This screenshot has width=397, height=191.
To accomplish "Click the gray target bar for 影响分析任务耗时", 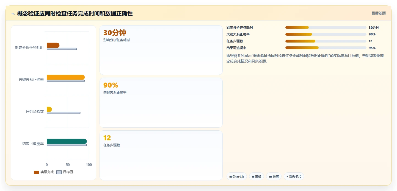I will click(x=62, y=49).
